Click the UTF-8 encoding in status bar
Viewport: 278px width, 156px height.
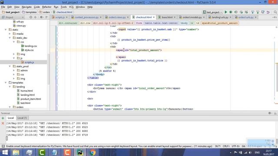coord(235,146)
